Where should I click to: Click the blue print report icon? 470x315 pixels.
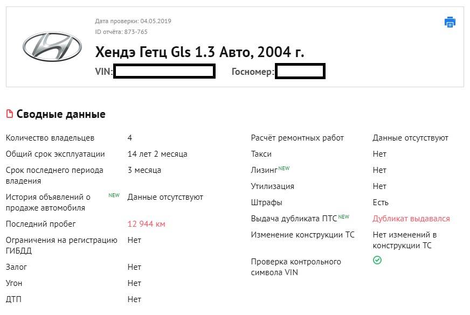pos(450,22)
